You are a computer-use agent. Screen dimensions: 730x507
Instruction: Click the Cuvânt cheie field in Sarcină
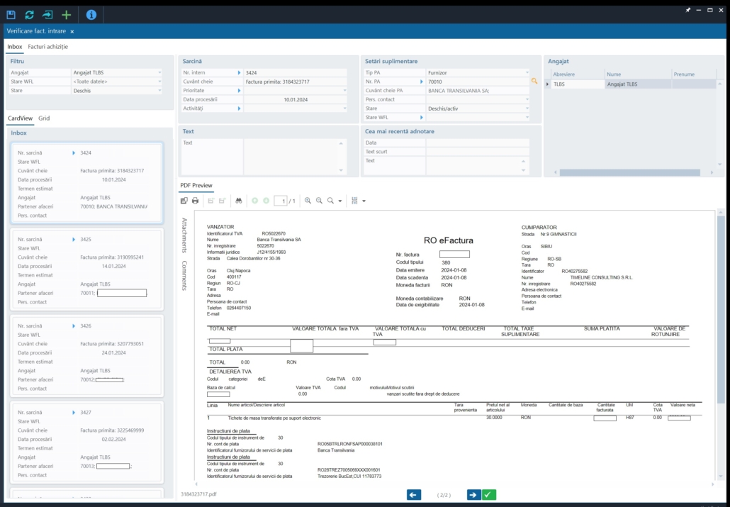295,82
